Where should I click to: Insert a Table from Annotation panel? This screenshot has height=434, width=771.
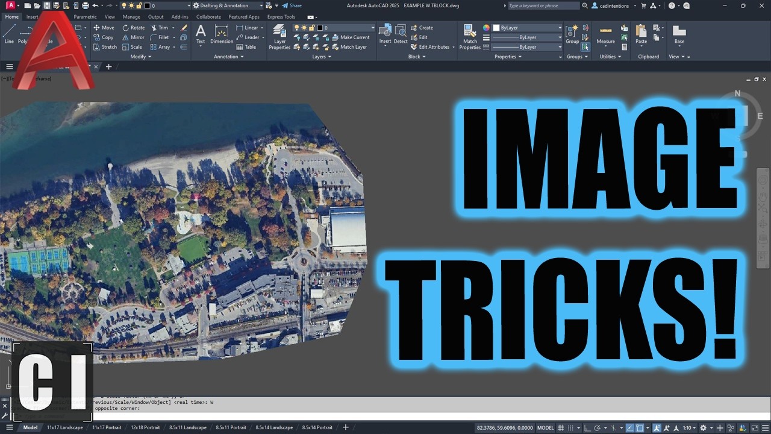pos(246,47)
